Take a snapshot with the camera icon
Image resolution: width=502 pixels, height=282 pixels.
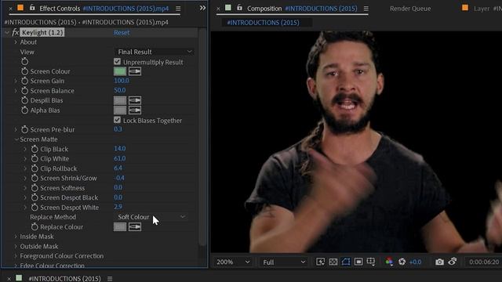(x=439, y=262)
